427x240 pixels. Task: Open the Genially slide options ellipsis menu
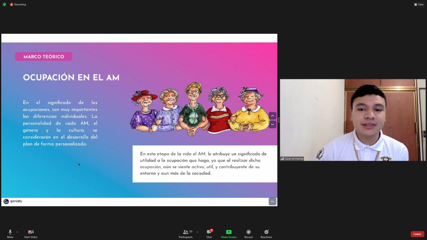coord(273,201)
